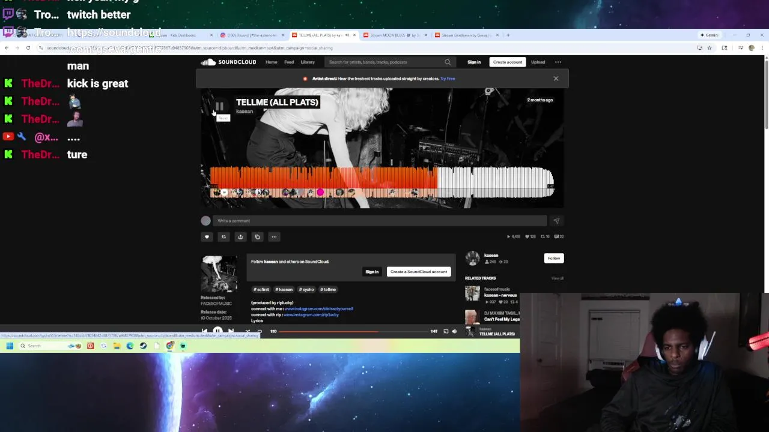The image size is (769, 432).
Task: Follow kasean with the Follow button
Action: pos(554,258)
